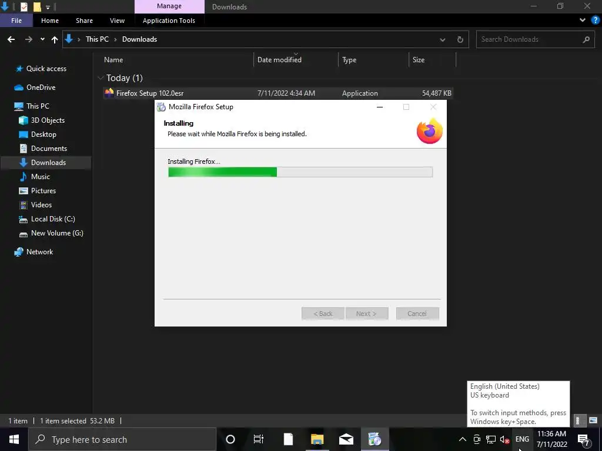Click the New folder quick access icon
Viewport: 602px width, 451px height.
pyautogui.click(x=37, y=6)
